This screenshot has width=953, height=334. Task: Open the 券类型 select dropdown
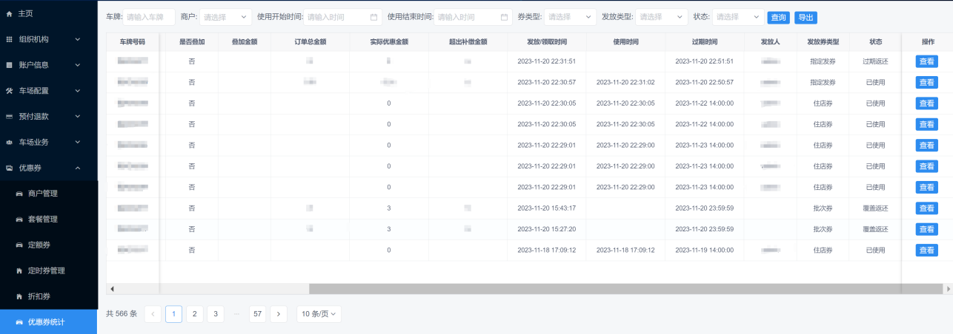tap(570, 17)
